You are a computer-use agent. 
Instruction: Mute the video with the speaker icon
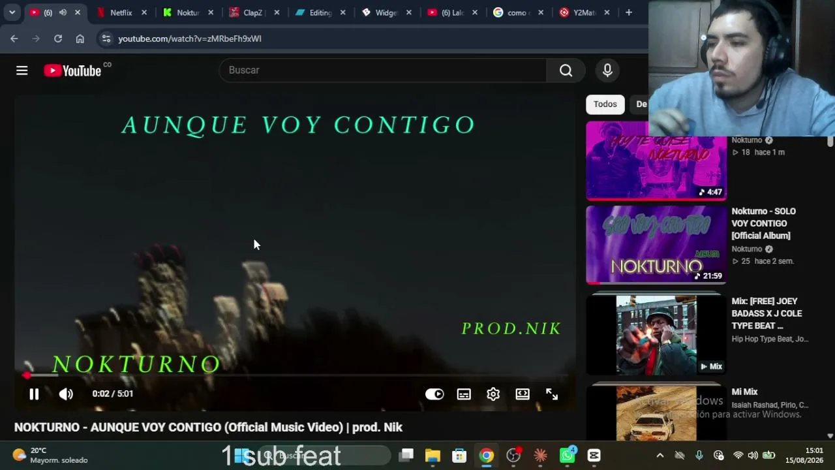[66, 394]
